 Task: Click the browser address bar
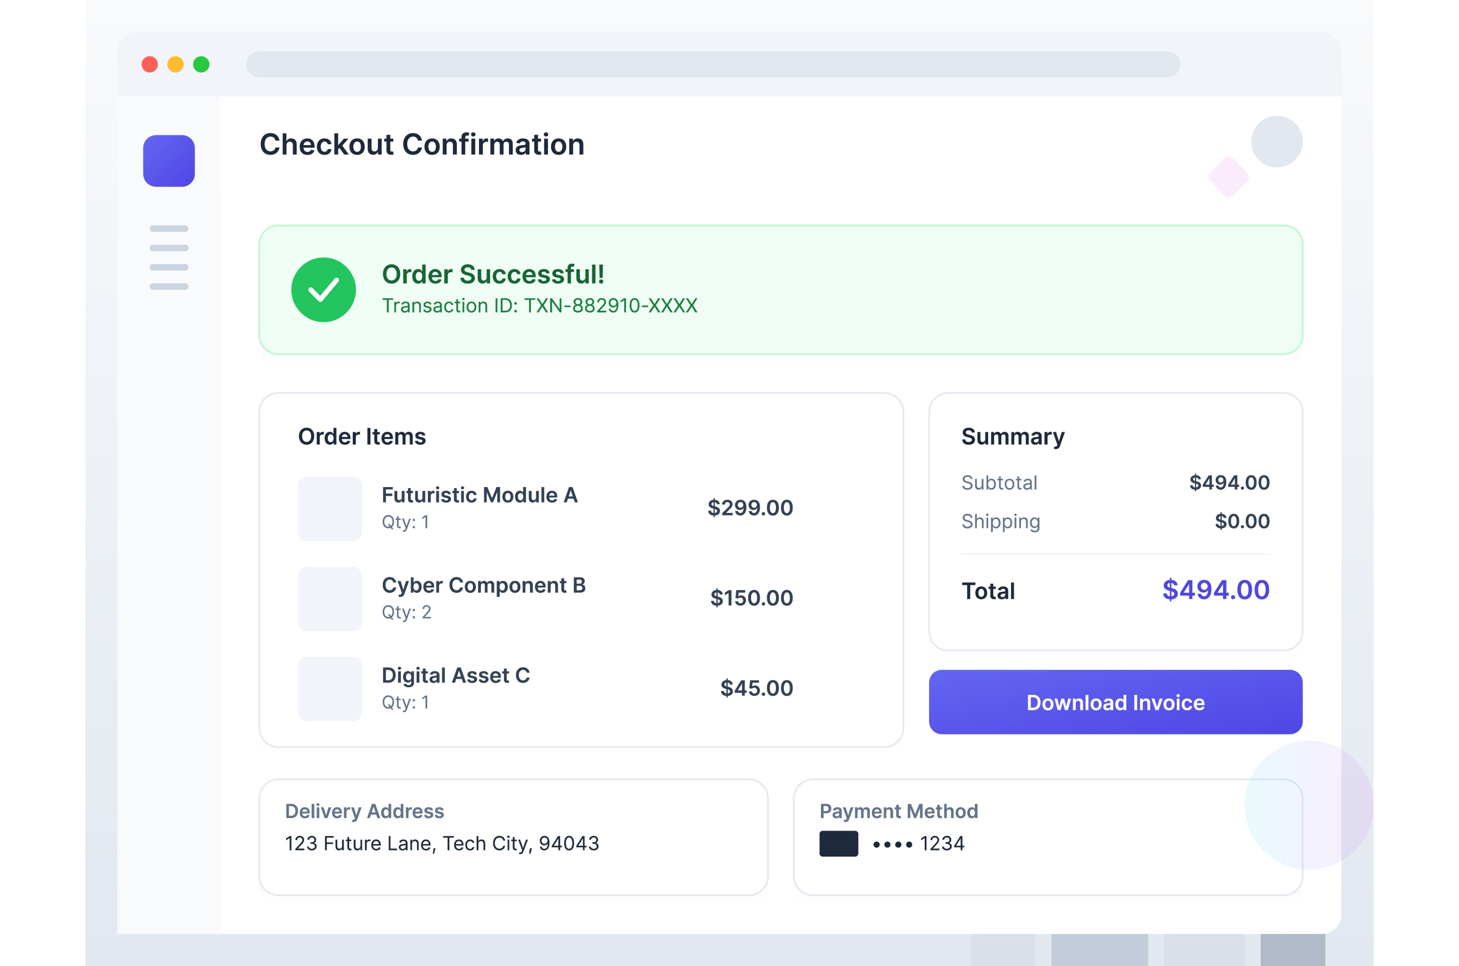click(x=713, y=65)
